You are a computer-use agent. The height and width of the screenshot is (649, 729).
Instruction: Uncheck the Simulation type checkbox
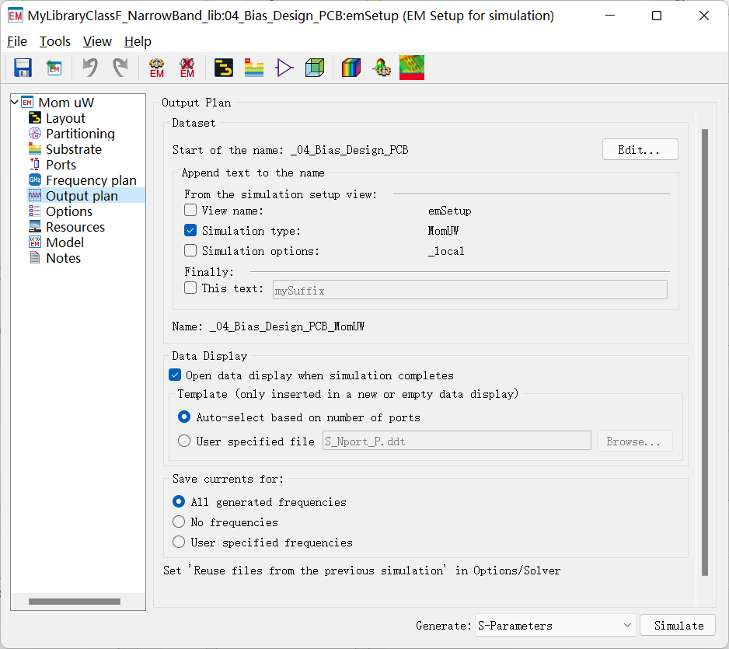click(x=190, y=230)
